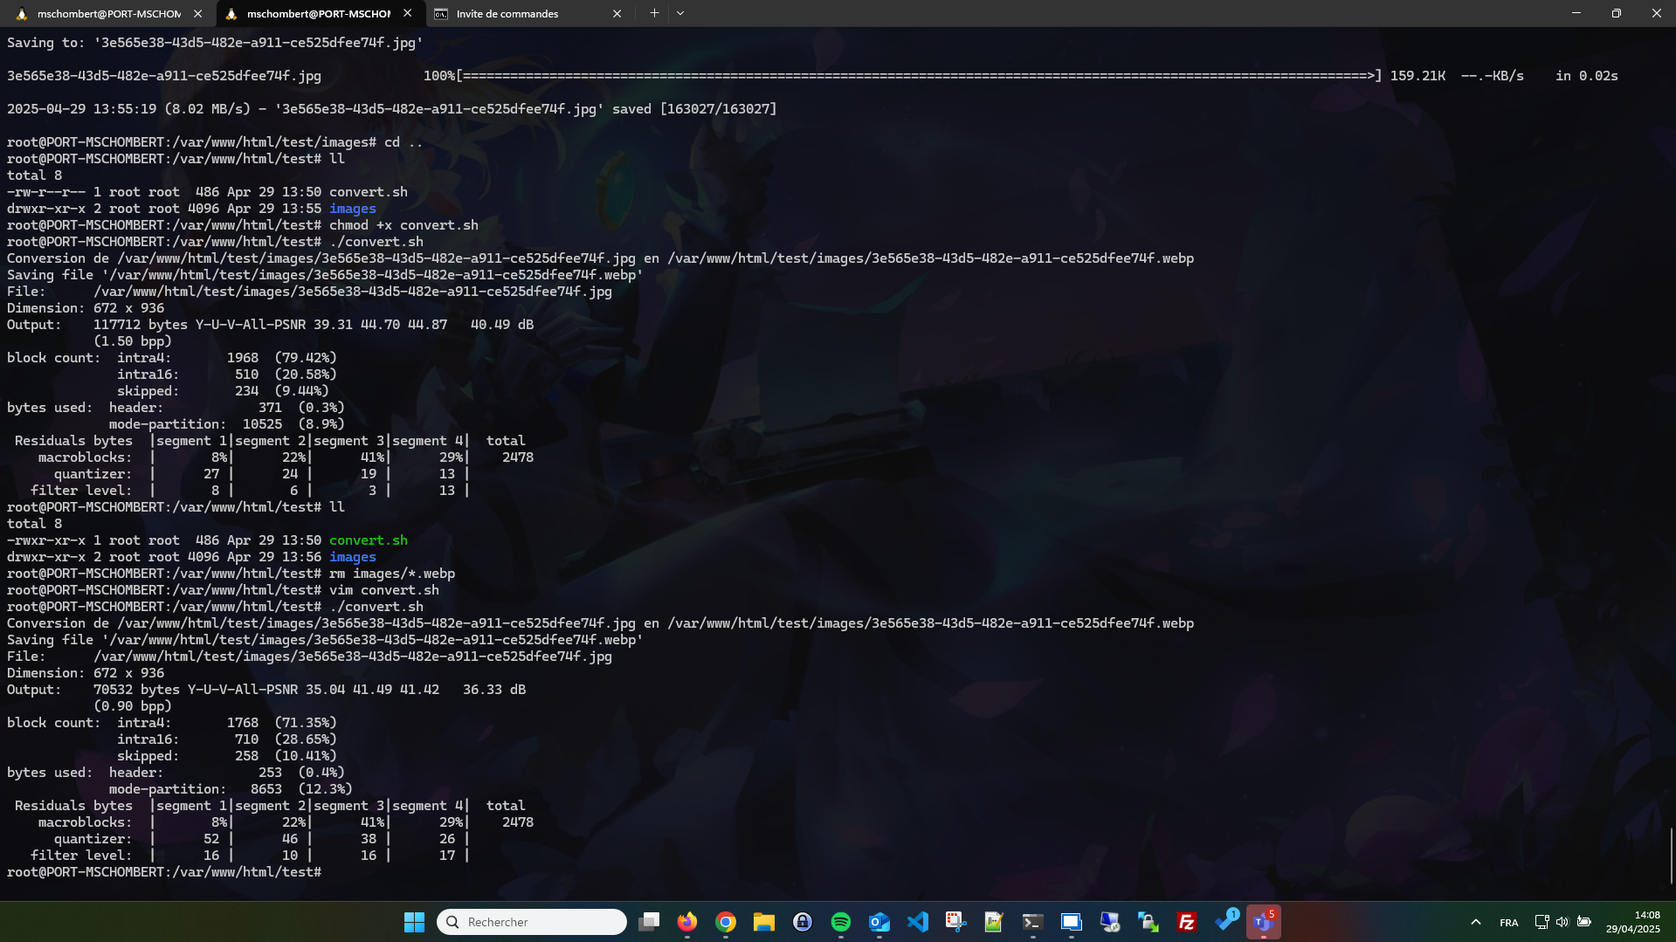The image size is (1676, 942).
Task: Show hidden system tray icons
Action: point(1475,922)
